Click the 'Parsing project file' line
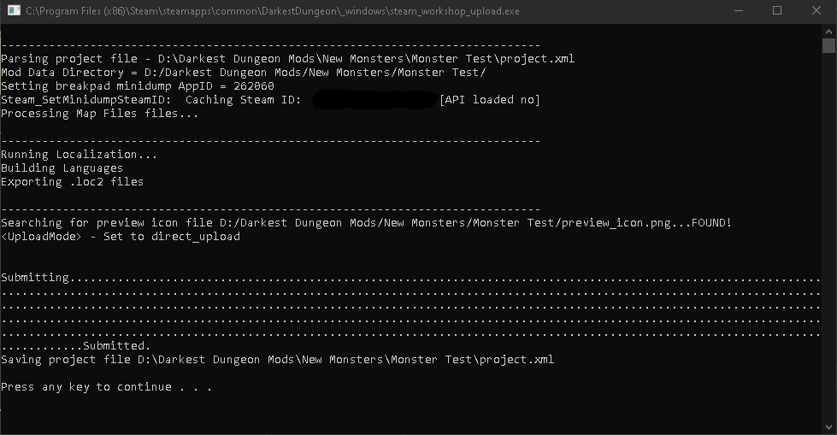This screenshot has width=837, height=435. coord(288,59)
